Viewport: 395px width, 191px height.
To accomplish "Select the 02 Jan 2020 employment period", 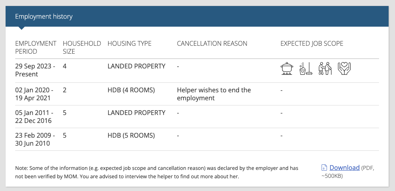I will point(34,94).
